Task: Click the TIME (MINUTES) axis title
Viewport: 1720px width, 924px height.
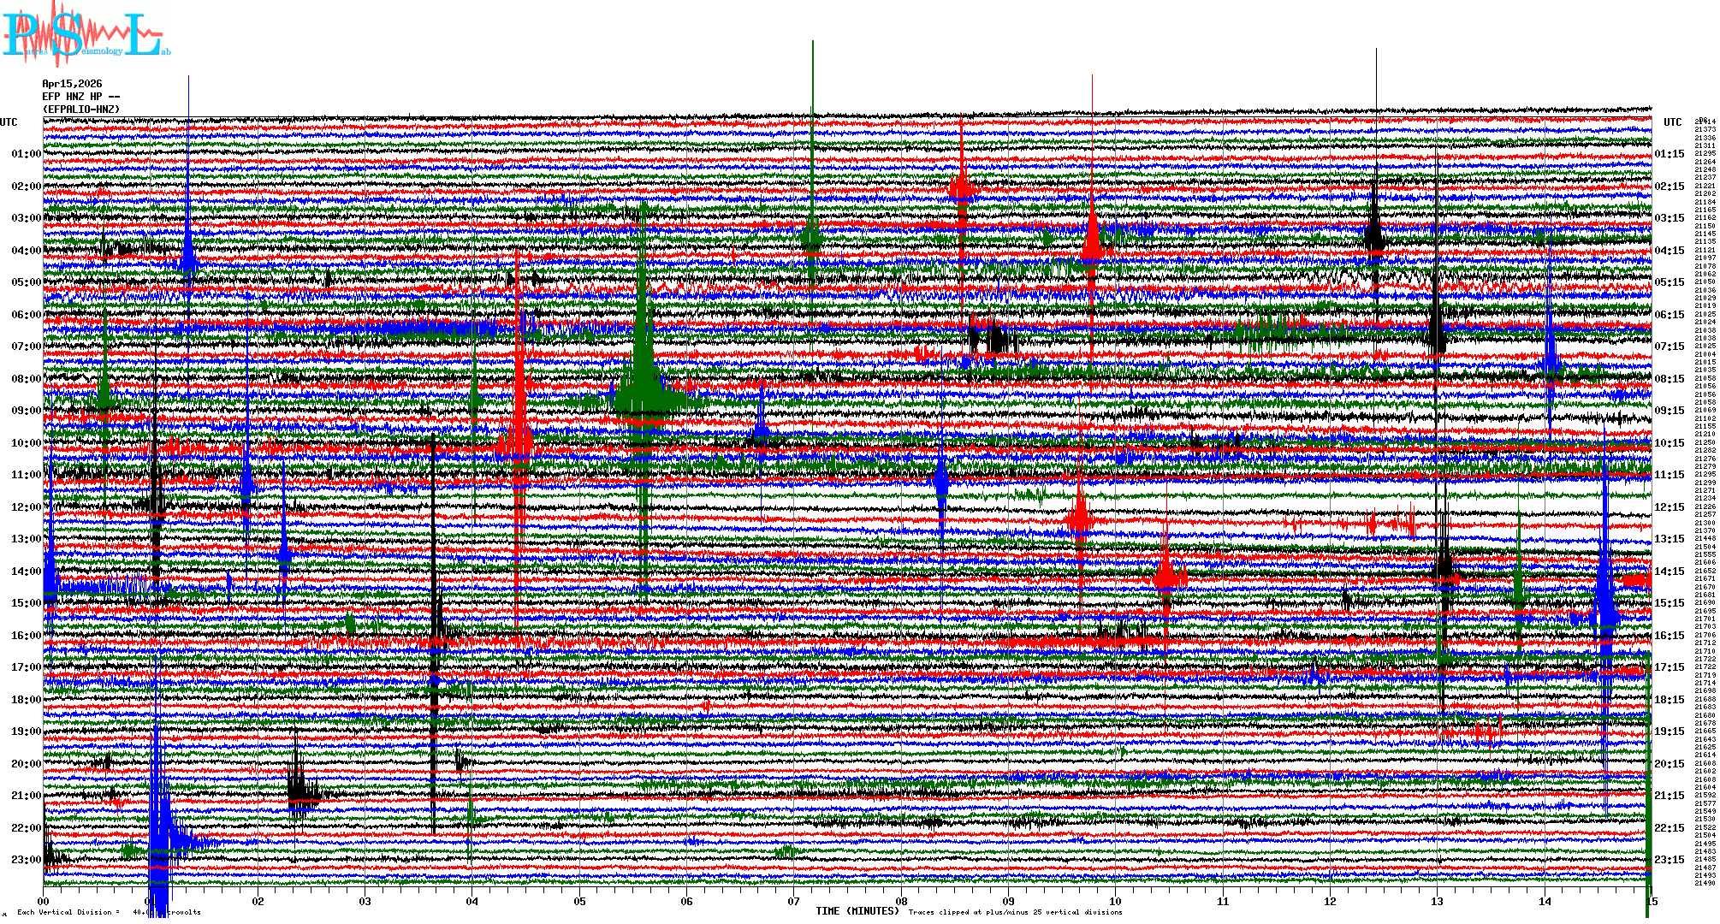Action: [x=857, y=911]
